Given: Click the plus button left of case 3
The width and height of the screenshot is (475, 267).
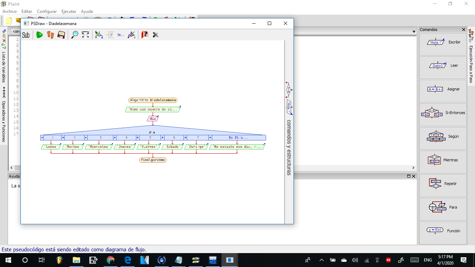Looking at the screenshot, I should click(x=86, y=138).
